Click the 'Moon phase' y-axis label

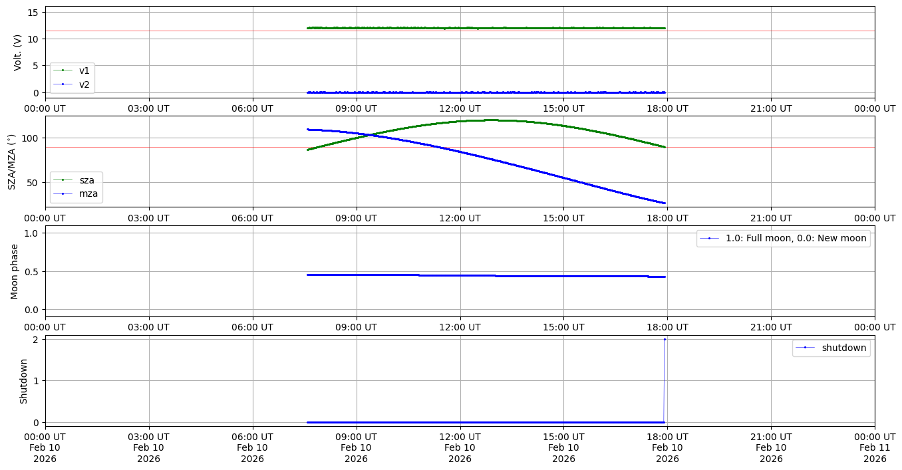15,271
